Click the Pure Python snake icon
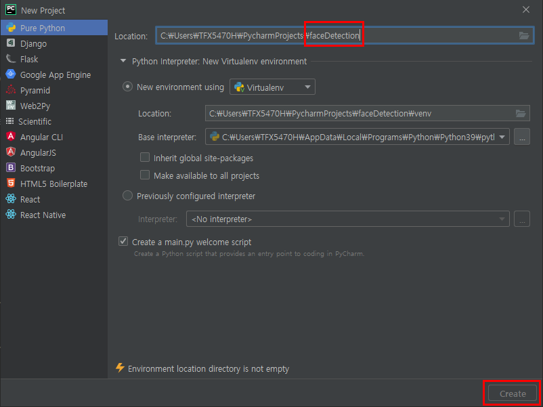The width and height of the screenshot is (543, 407). tap(11, 27)
